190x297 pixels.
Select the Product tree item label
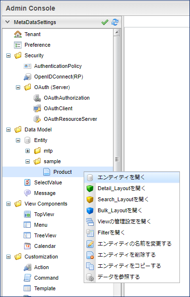(x=63, y=172)
